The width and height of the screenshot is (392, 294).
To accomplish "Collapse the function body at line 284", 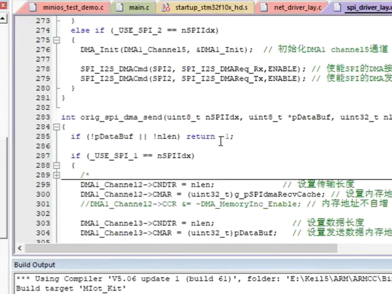I will 57,127.
